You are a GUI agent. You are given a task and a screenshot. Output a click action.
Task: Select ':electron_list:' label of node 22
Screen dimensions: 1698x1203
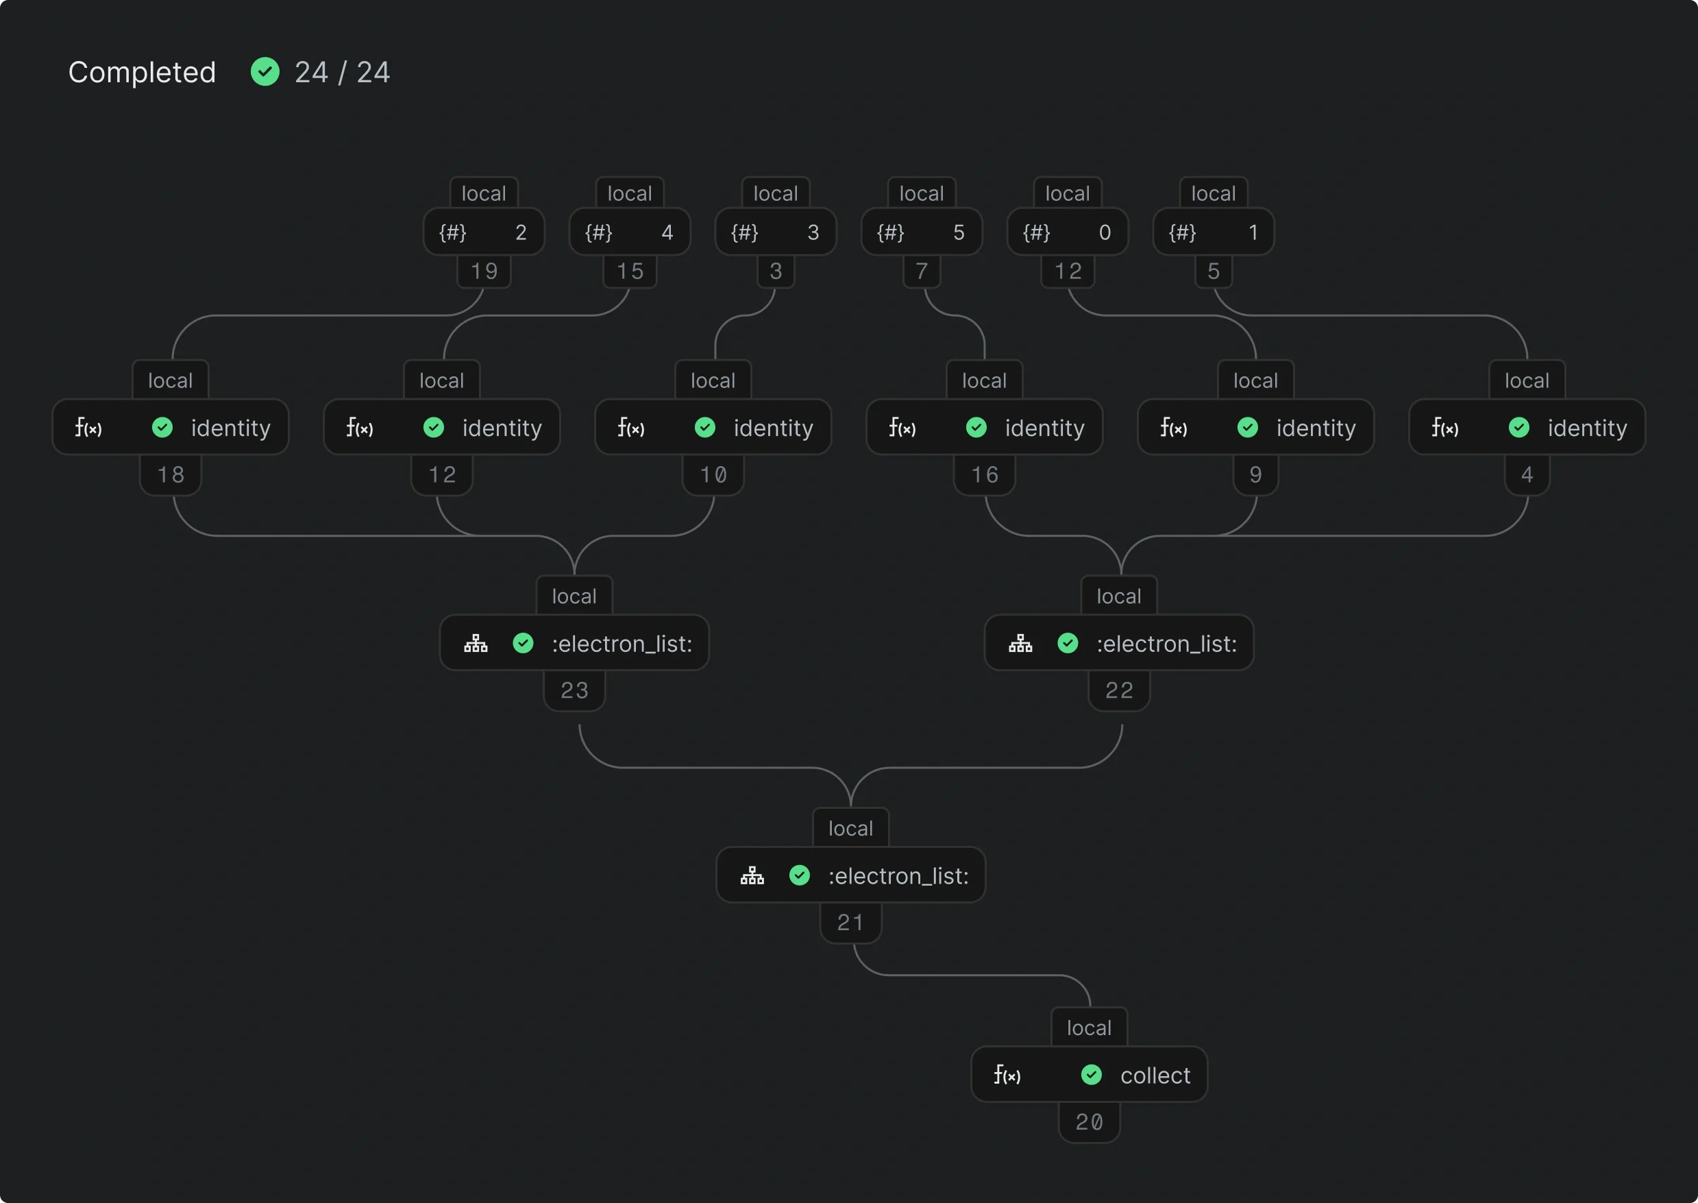point(1167,644)
